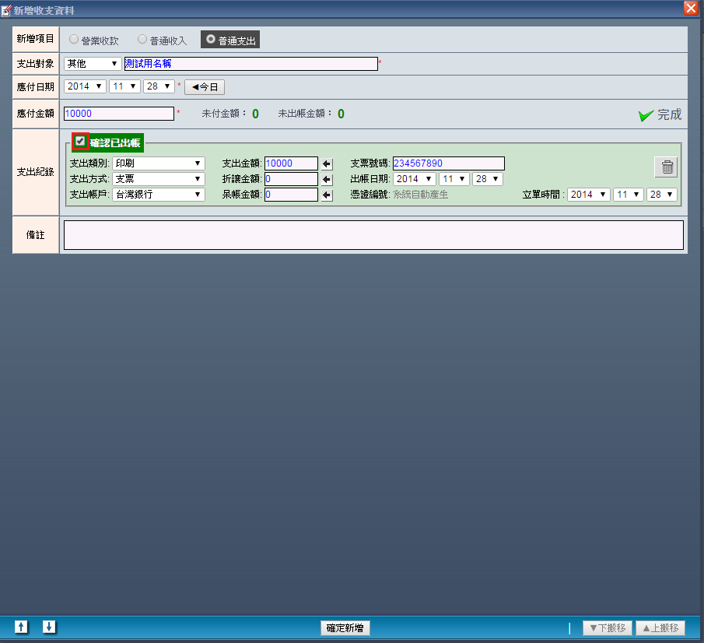Screen dimensions: 704x643
Task: Click the arrow icon beside 呆帳金額 field
Action: (x=327, y=195)
